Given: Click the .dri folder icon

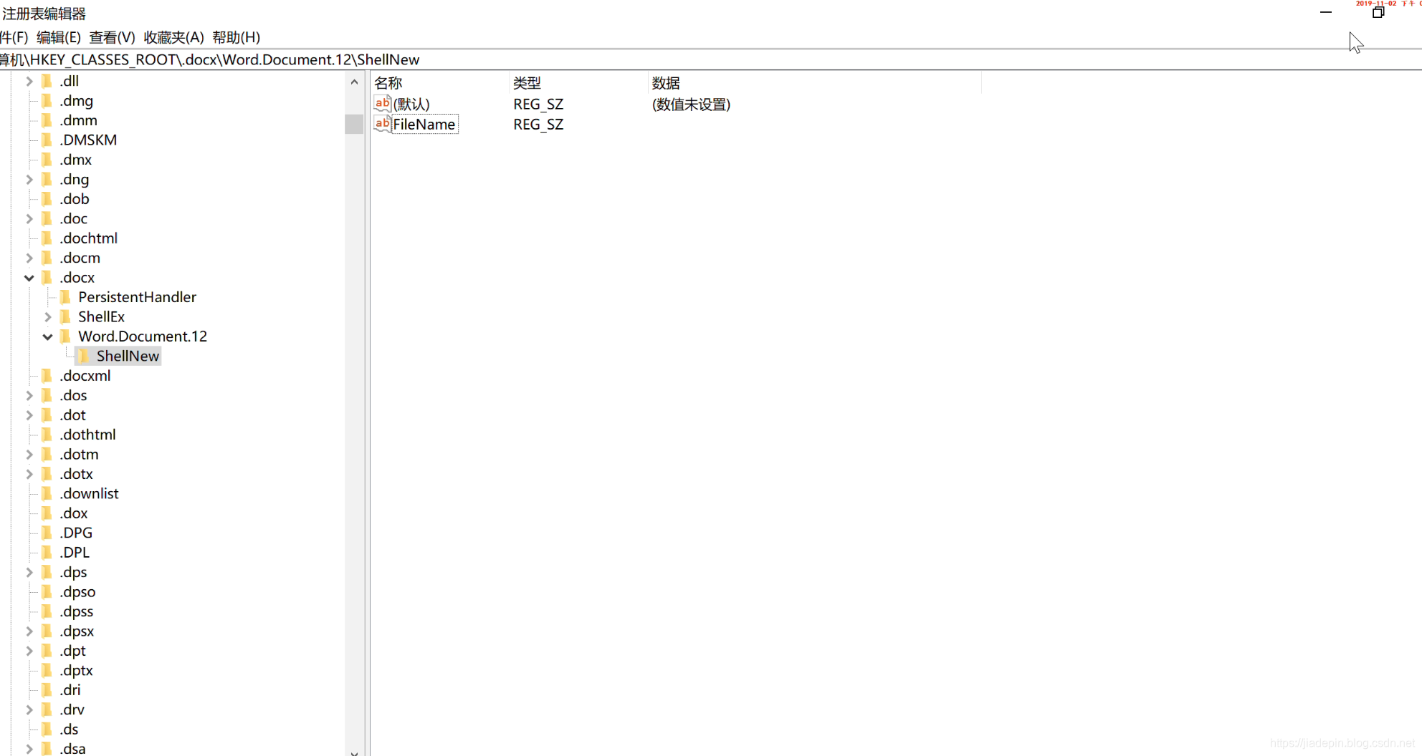Looking at the screenshot, I should pyautogui.click(x=47, y=690).
